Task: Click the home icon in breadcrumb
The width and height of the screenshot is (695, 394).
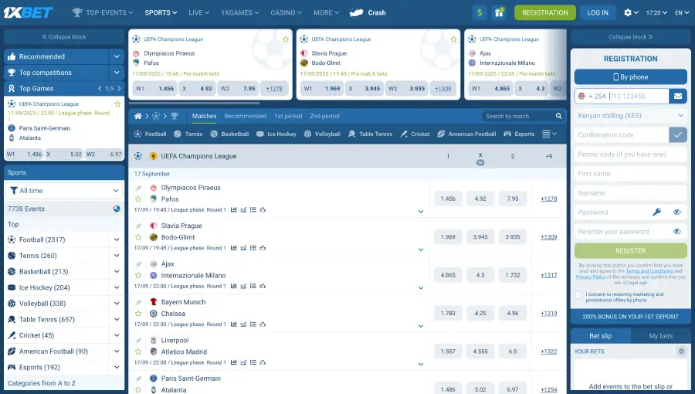Action: point(138,116)
